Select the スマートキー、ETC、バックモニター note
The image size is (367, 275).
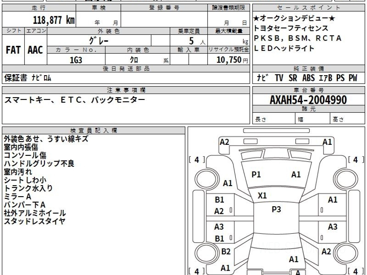point(74,99)
